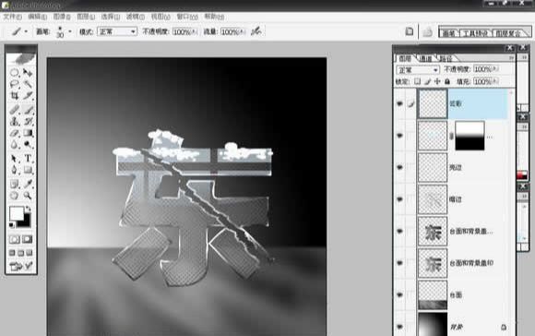Select the Shape tool
Screen dimensions: 535x336
click(28, 170)
